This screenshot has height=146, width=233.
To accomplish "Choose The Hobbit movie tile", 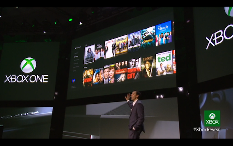I will [x=148, y=66].
